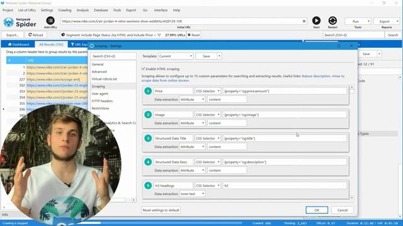Image resolution: width=403 pixels, height=226 pixels.
Task: Click the number 1 Price parameter badge
Action: (148, 91)
